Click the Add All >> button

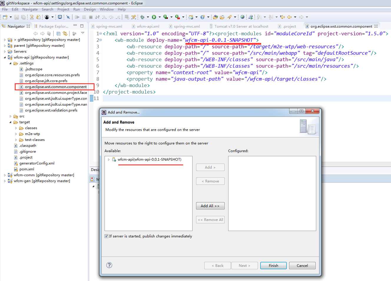click(x=210, y=206)
